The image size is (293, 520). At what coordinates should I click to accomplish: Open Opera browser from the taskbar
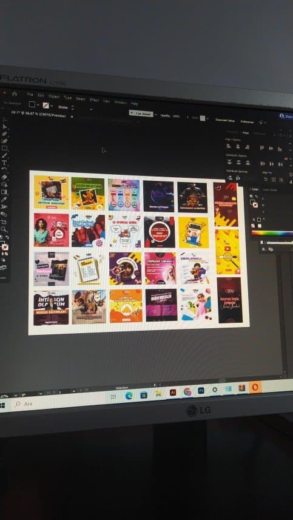pos(255,387)
